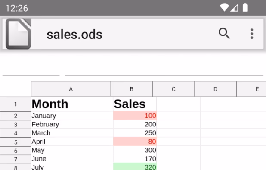
Task: Select the July cell
Action: (72, 167)
